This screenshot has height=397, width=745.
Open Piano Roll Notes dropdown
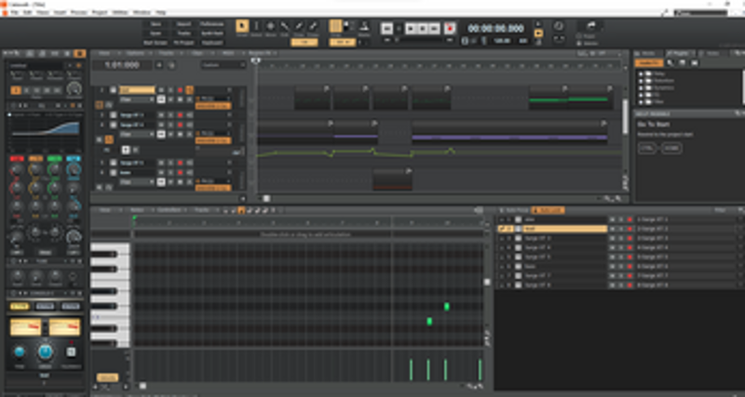[x=139, y=209]
